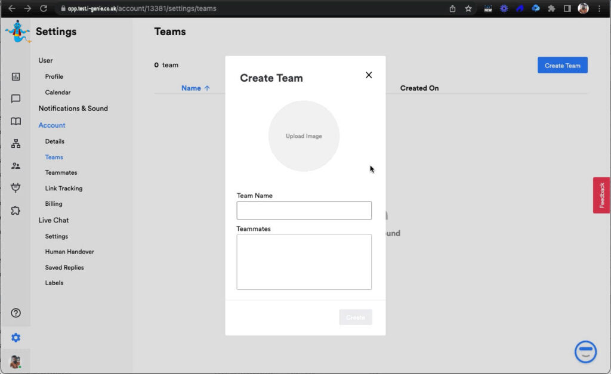
Task: Click into the Teammates box
Action: (x=304, y=262)
